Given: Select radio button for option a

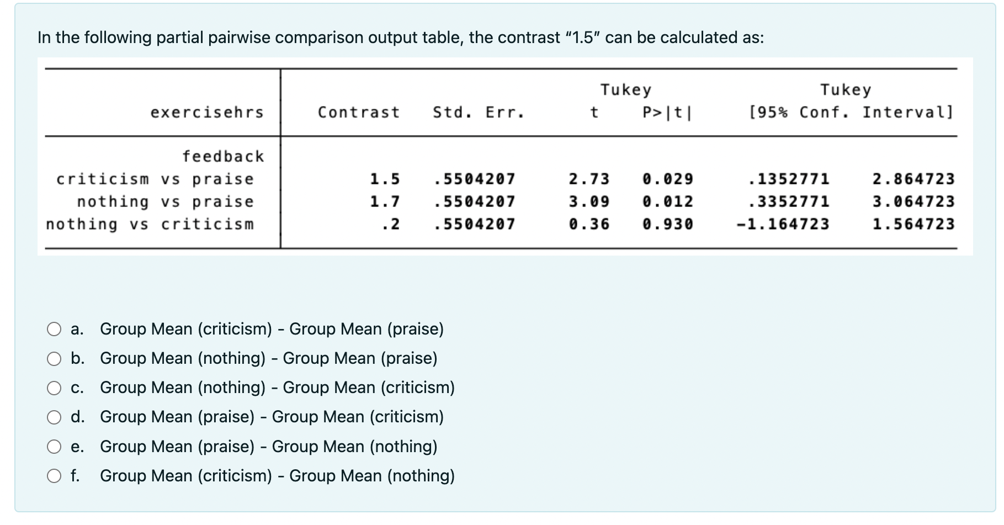Looking at the screenshot, I should 55,330.
